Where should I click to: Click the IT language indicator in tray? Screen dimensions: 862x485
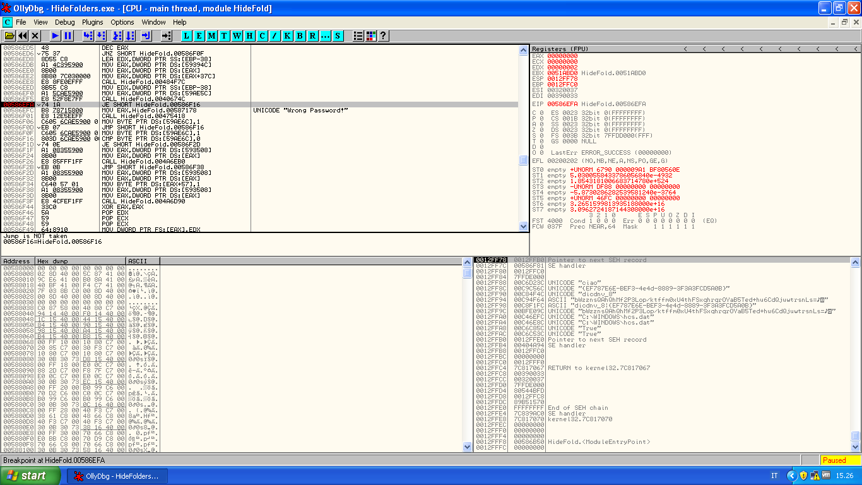(x=774, y=476)
